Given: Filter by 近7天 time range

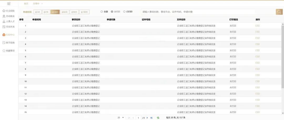Looking at the screenshot, I should coord(46,12).
